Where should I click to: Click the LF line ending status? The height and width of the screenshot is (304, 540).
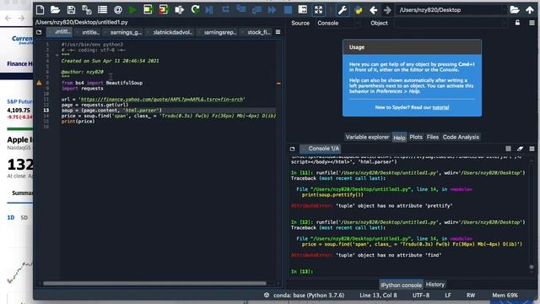pos(448,296)
